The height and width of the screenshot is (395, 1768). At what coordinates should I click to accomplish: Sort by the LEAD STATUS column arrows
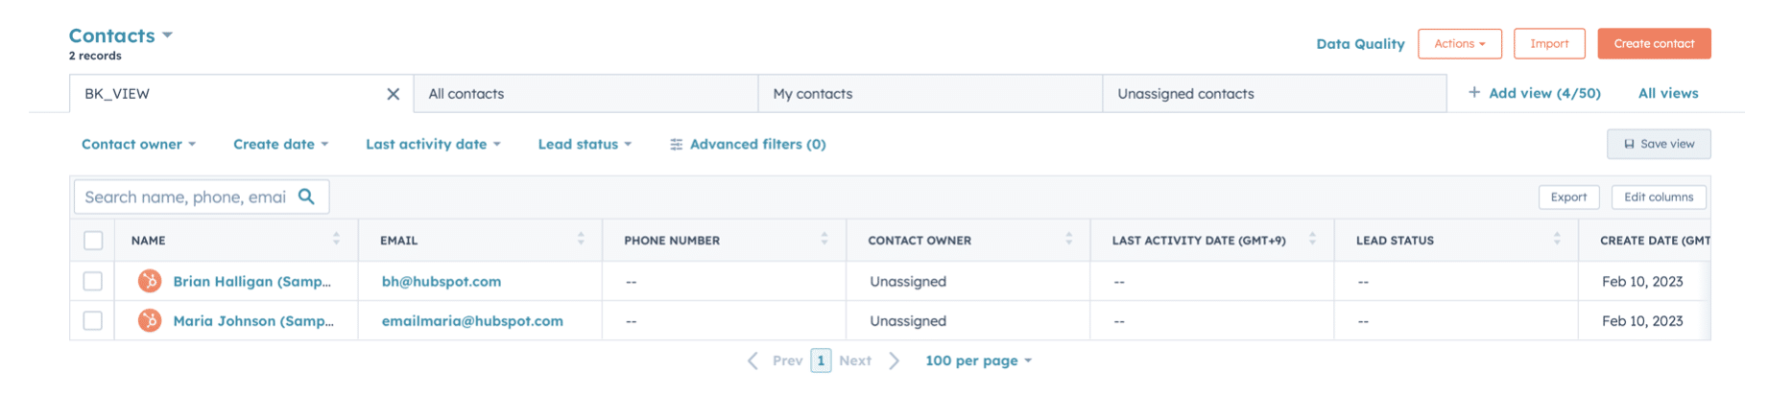1557,239
